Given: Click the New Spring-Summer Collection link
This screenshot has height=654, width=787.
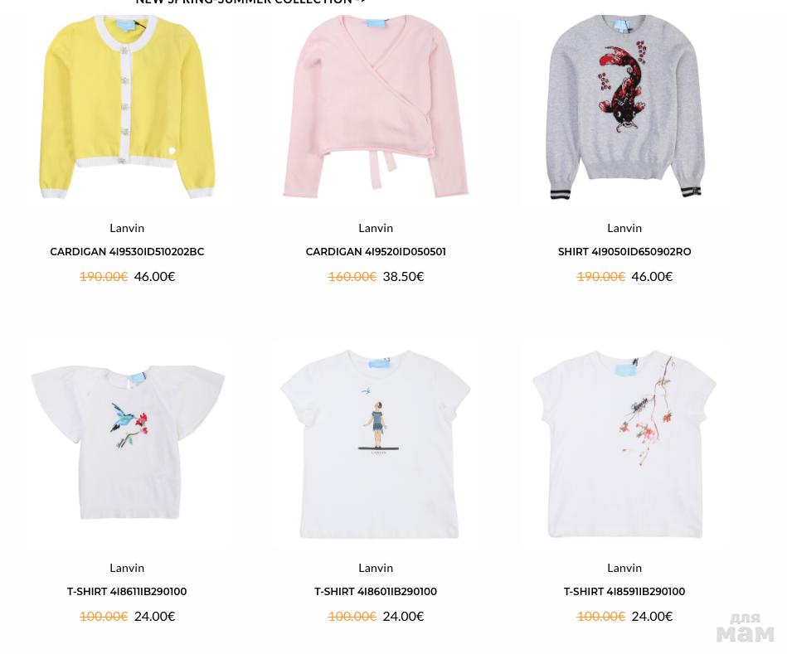Looking at the screenshot, I should pos(250,2).
